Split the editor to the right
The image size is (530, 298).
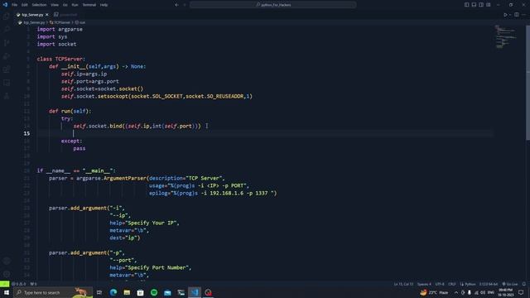point(517,15)
